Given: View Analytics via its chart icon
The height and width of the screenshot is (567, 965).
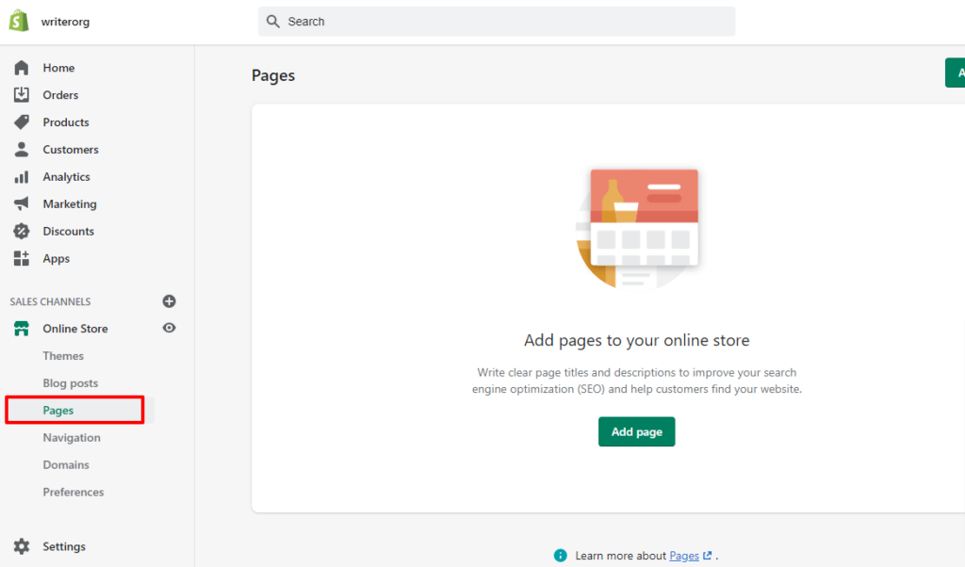Looking at the screenshot, I should pyautogui.click(x=22, y=176).
